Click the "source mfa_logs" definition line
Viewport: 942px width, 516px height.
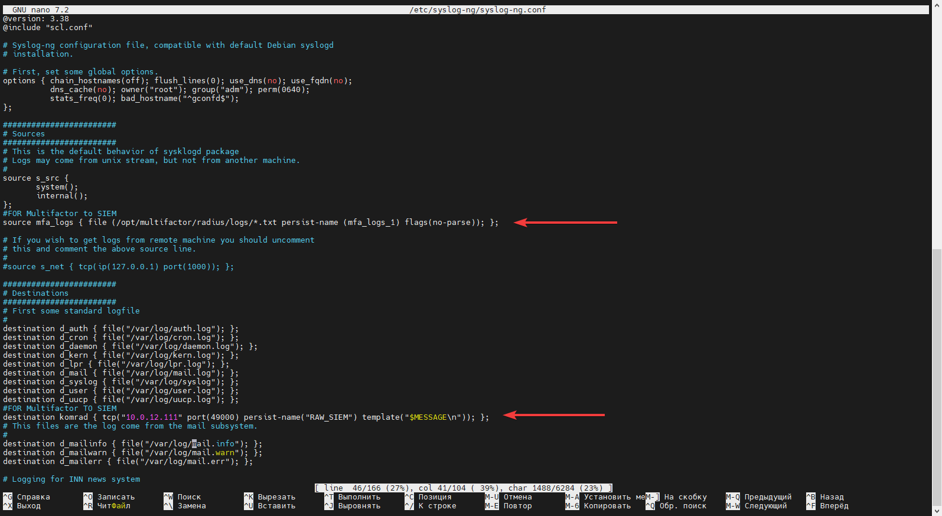(251, 223)
